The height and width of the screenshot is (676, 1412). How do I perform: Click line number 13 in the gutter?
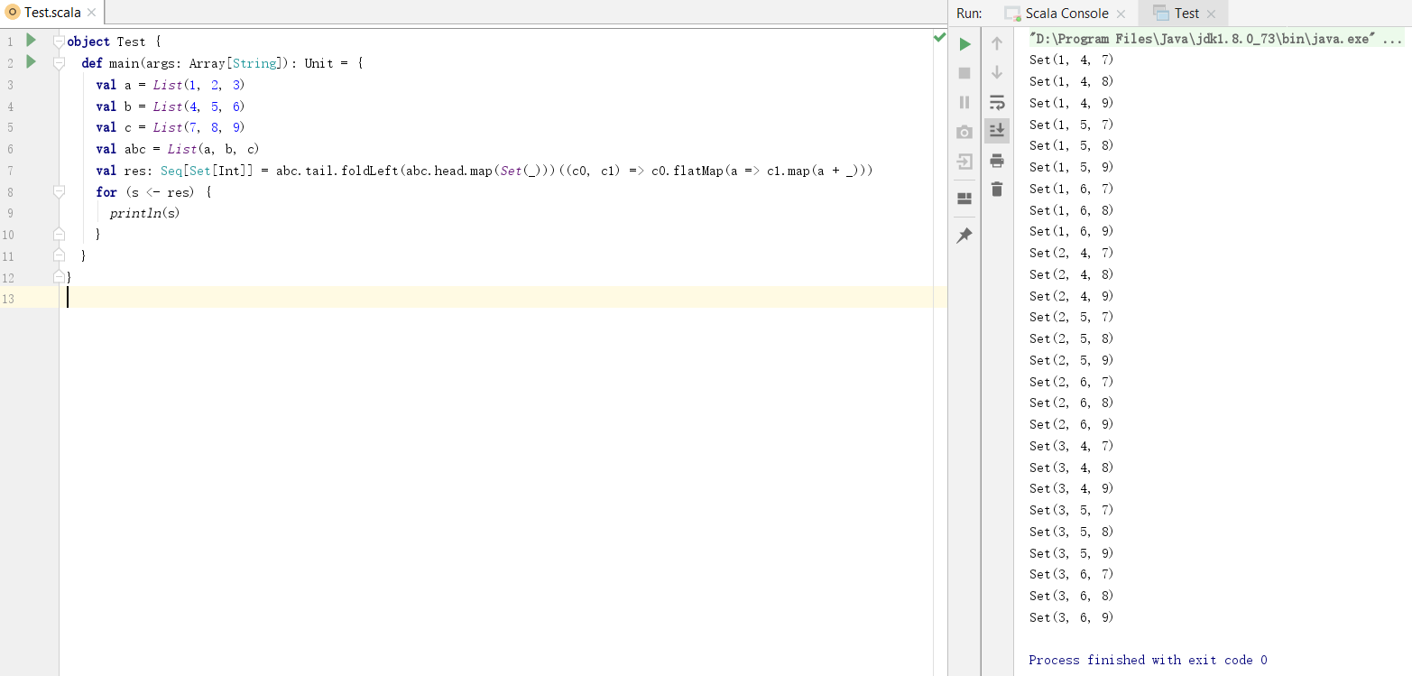9,299
